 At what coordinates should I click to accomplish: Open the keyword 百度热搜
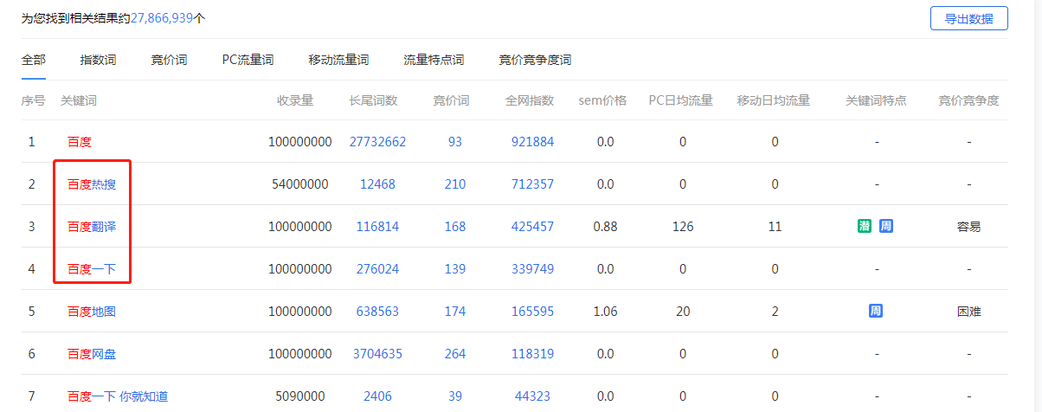tap(91, 184)
